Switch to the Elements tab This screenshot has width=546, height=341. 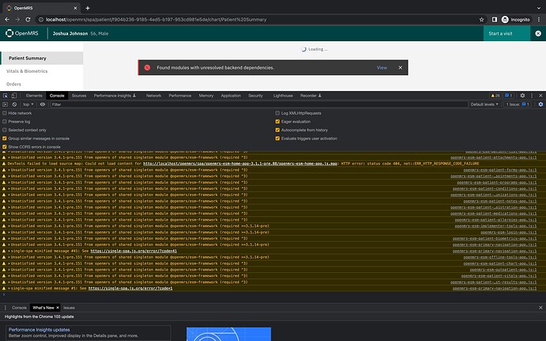pos(34,96)
